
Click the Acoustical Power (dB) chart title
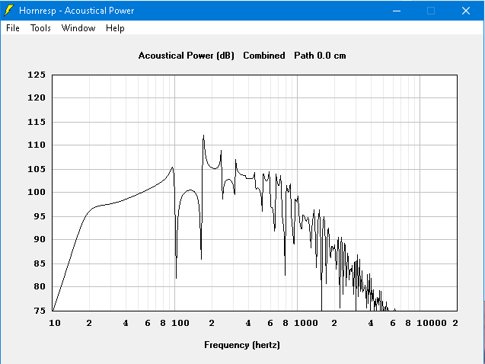(x=187, y=56)
